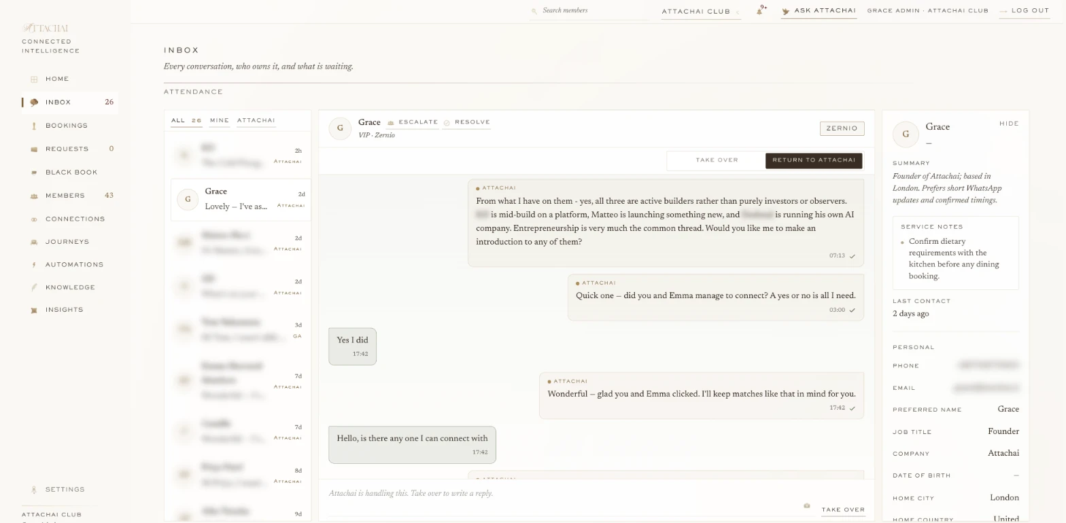This screenshot has width=1066, height=523.
Task: Click Log Out
Action: (x=1025, y=11)
